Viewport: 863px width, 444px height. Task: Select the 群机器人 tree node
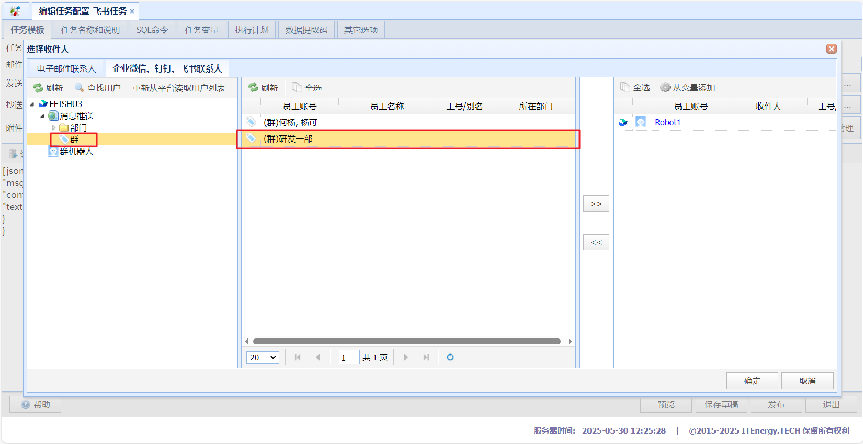pyautogui.click(x=76, y=151)
